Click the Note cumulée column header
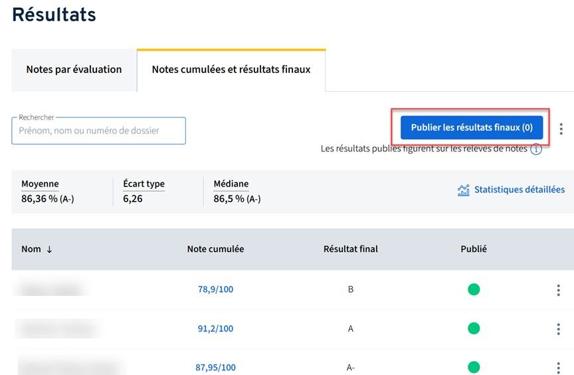The height and width of the screenshot is (375, 574). point(215,249)
